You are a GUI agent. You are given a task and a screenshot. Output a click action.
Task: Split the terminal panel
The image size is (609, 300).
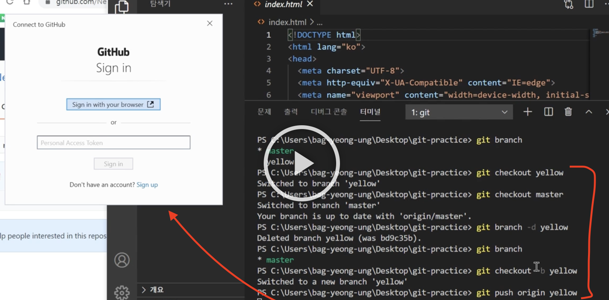click(x=548, y=112)
